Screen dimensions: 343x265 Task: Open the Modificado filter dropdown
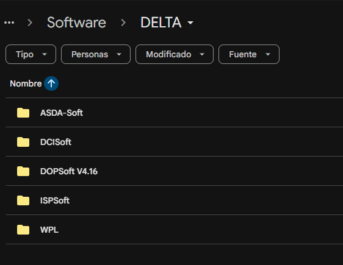pos(175,54)
